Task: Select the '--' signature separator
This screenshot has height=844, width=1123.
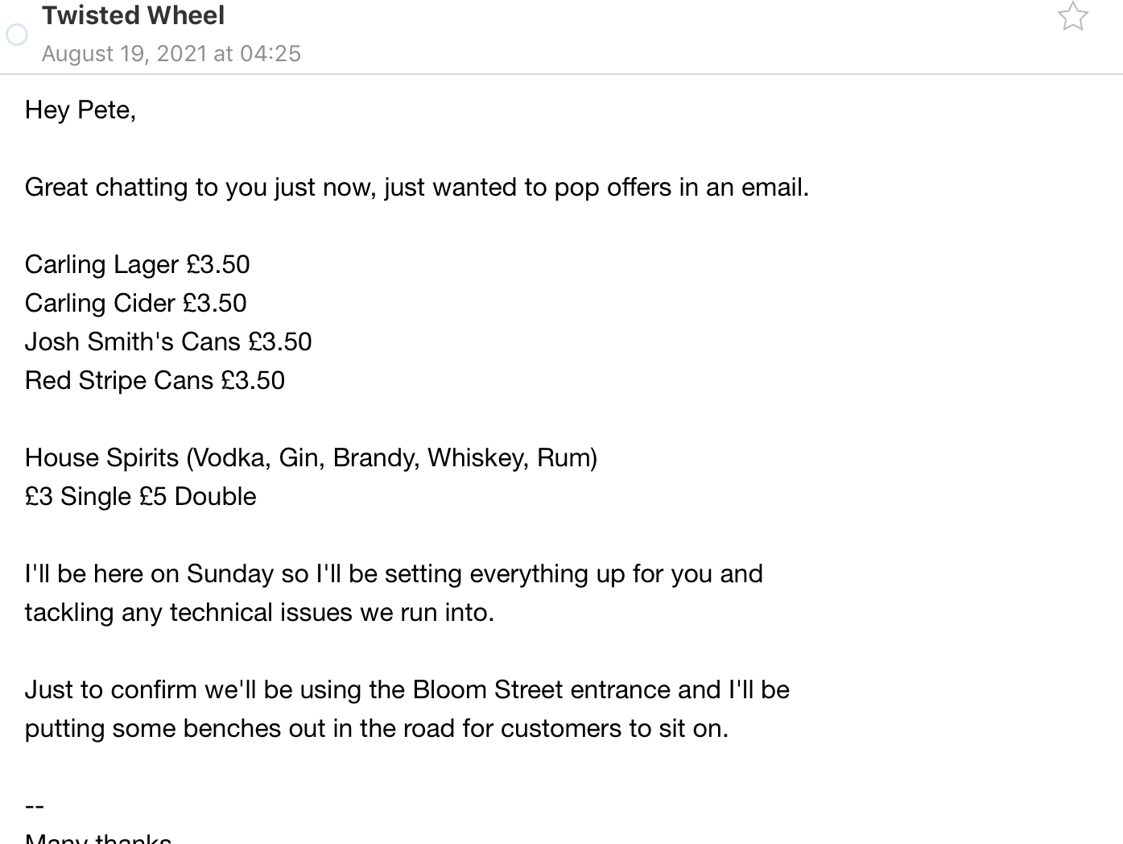Action: coord(35,805)
